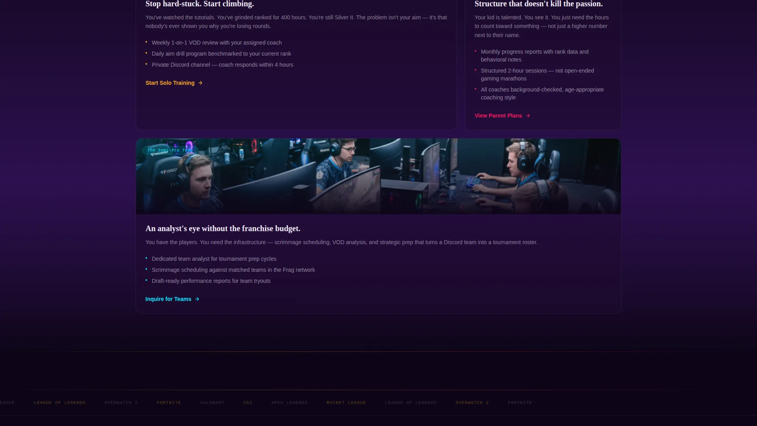Click 'You've watched the tutorials' description paragraph
The image size is (757, 426).
click(x=296, y=22)
